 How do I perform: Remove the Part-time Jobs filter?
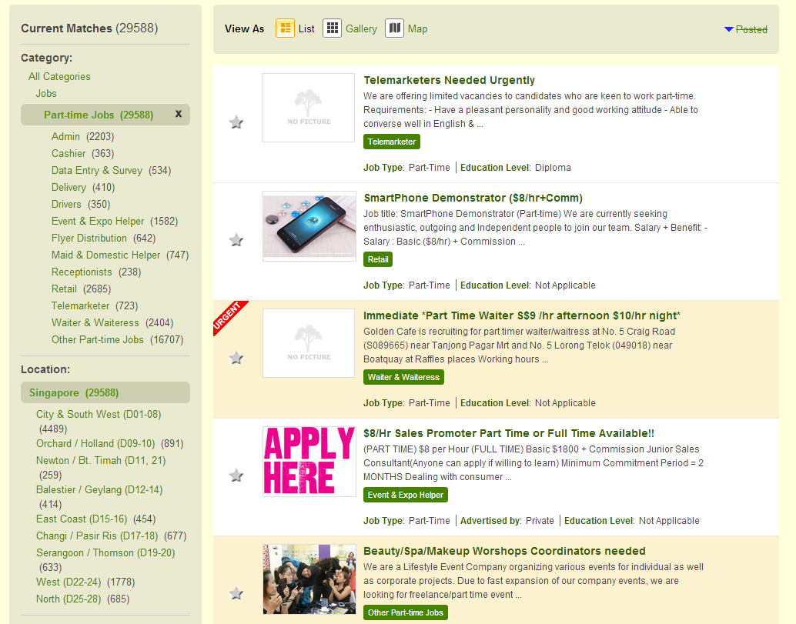[x=179, y=114]
